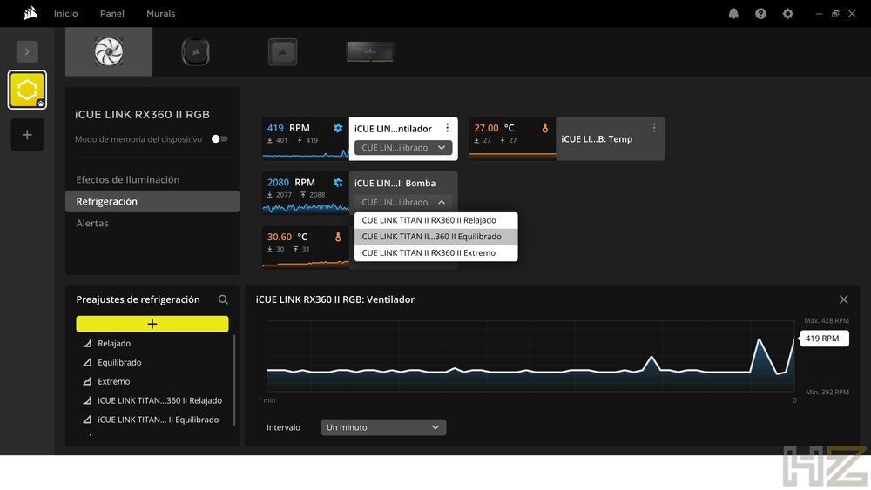Open the Intervalo Un minuto dropdown
This screenshot has width=871, height=490.
(x=383, y=427)
